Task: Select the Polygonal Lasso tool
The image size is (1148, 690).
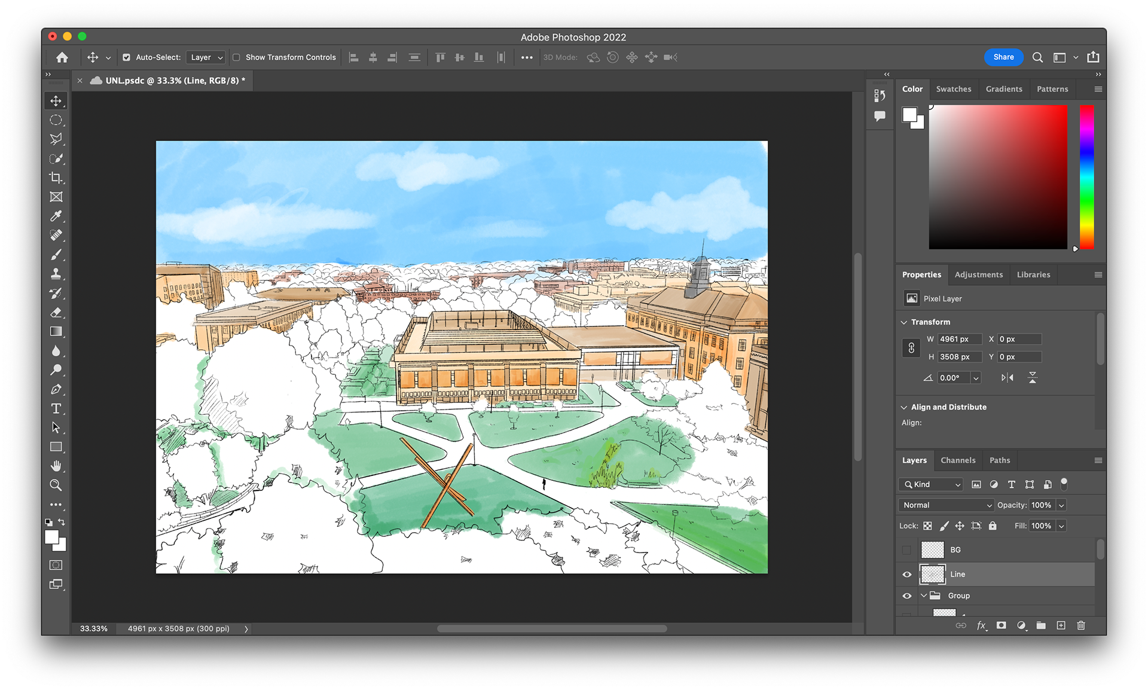Action: click(56, 139)
